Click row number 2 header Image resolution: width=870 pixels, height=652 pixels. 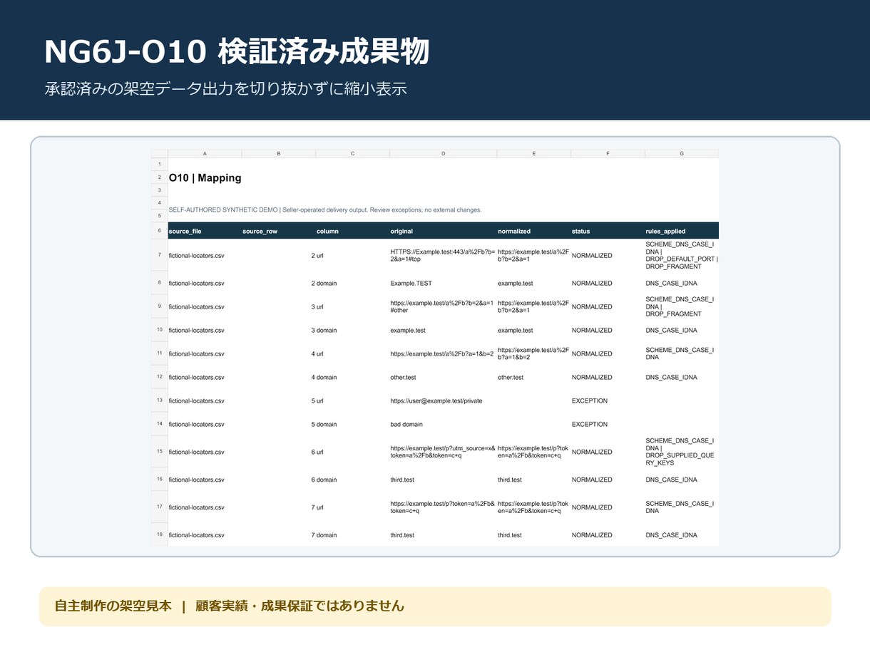[x=160, y=177]
